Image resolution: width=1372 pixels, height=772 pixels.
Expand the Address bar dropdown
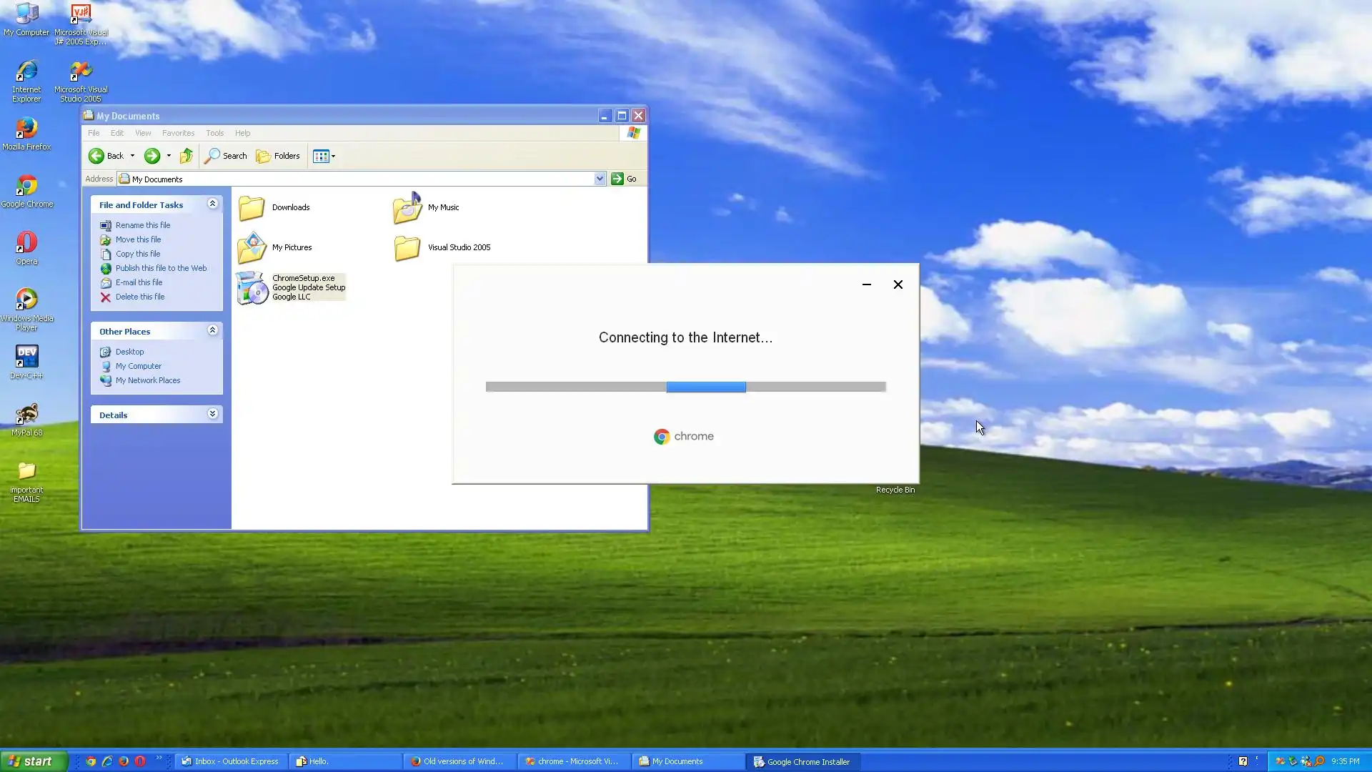tap(600, 179)
